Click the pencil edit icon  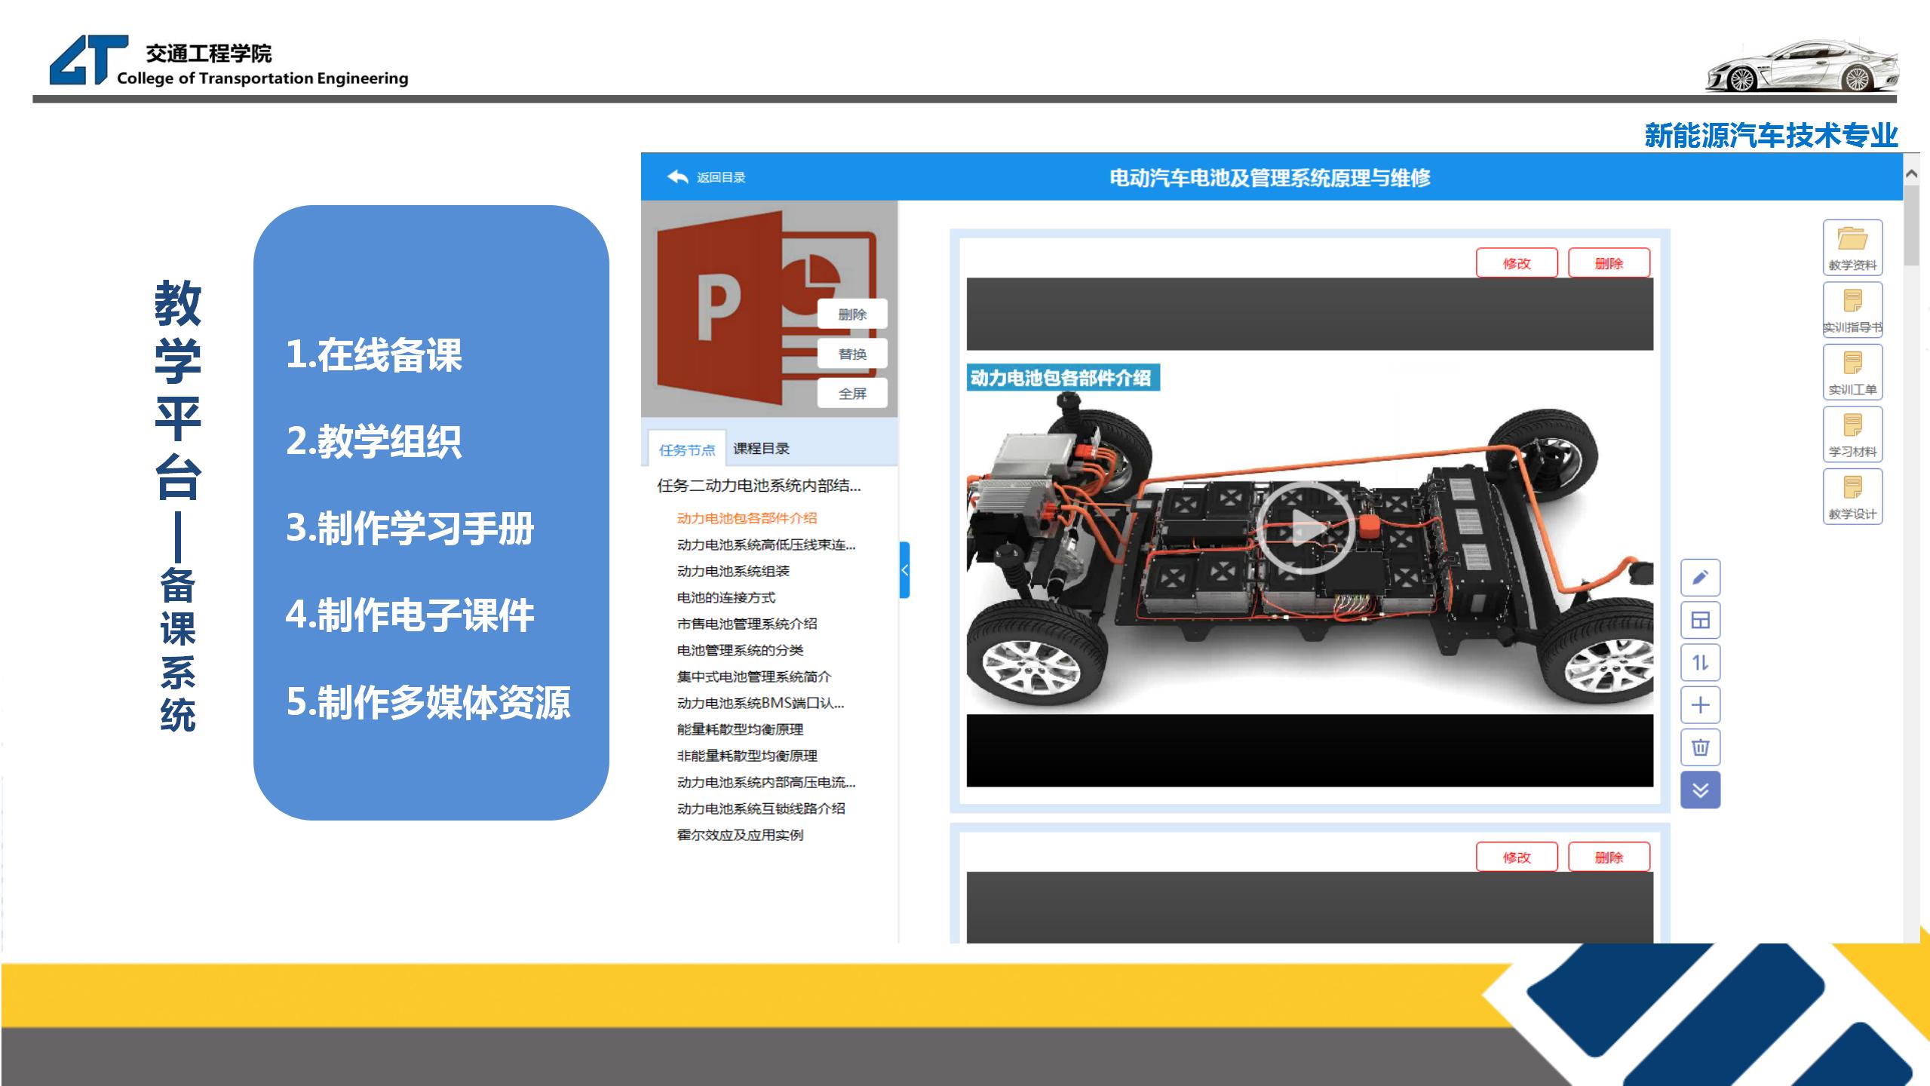click(x=1700, y=578)
